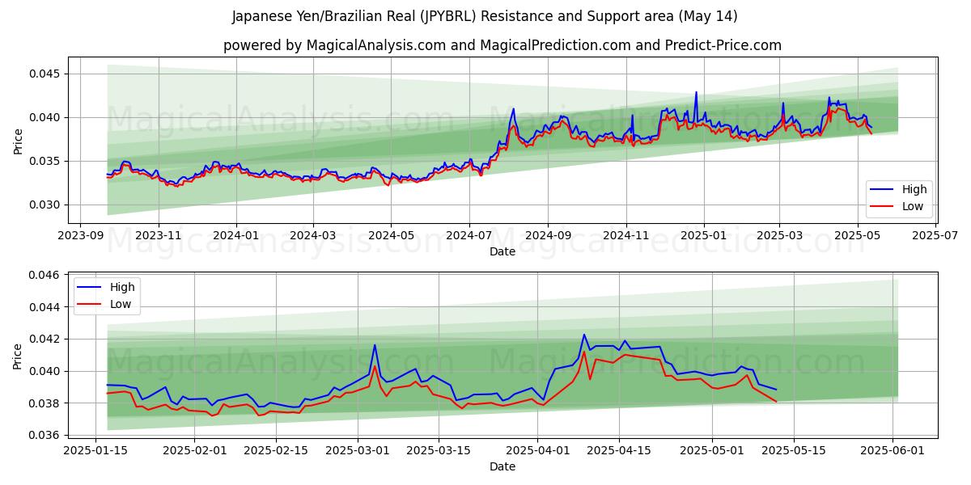Screen dimensions: 971x485
Task: Click the 0.045 price tick on top chart
Action: tap(45, 74)
